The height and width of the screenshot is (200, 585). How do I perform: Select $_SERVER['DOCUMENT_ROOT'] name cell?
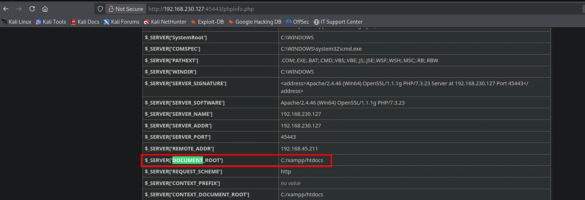tap(211, 160)
